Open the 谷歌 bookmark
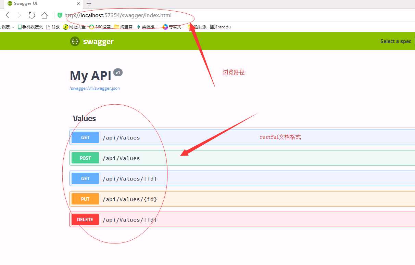The width and height of the screenshot is (415, 265). coord(53,27)
